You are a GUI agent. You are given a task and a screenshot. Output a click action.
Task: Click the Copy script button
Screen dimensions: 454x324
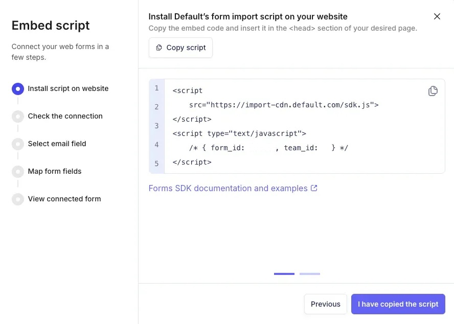click(x=180, y=48)
